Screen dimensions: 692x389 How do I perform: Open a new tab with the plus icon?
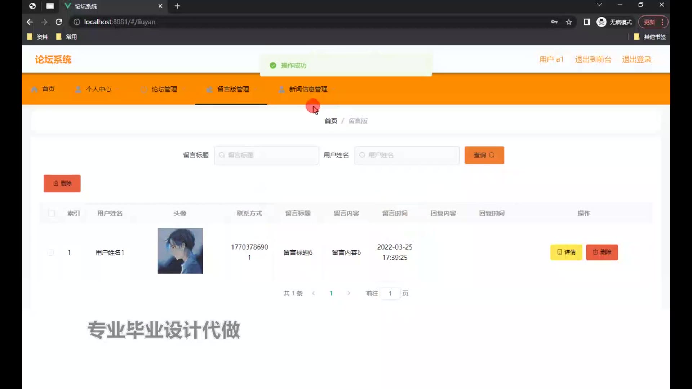coord(177,6)
